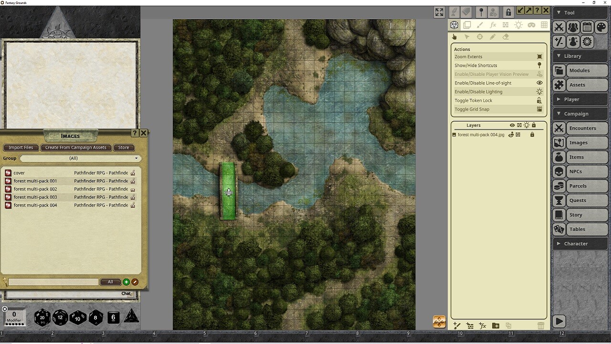The image size is (611, 344).
Task: Select the Brush tool in the image toolbar
Action: (479, 25)
